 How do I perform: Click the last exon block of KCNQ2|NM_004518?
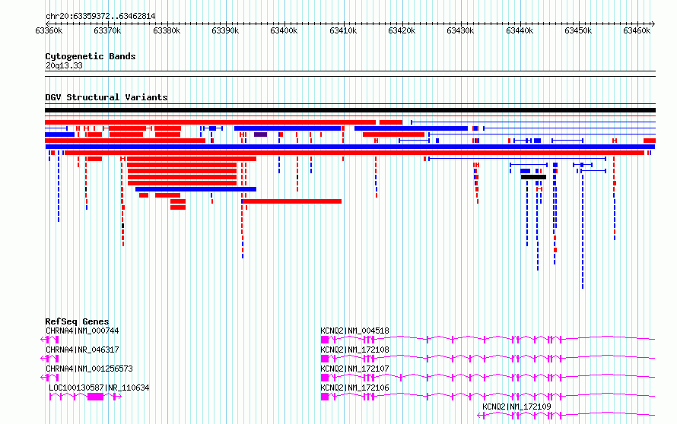[x=325, y=340]
